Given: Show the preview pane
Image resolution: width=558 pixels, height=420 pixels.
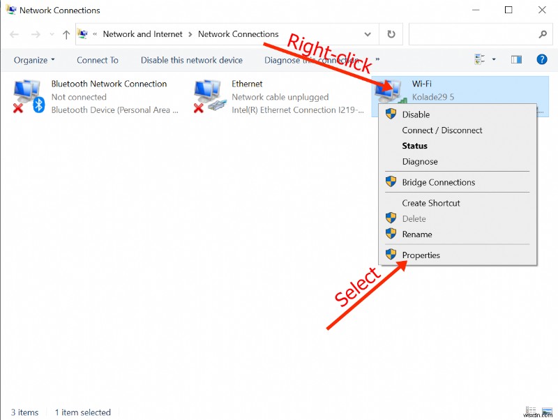Looking at the screenshot, I should pyautogui.click(x=516, y=60).
